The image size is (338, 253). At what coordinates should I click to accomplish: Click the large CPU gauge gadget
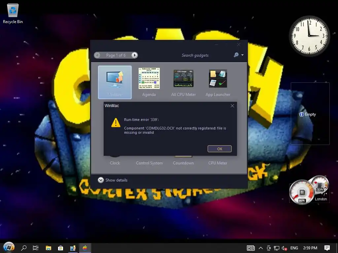(x=302, y=192)
